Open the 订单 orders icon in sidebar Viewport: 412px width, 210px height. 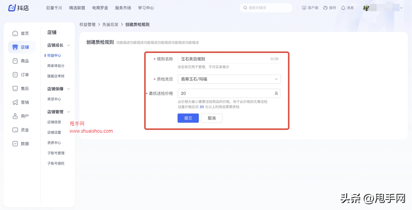coord(15,75)
